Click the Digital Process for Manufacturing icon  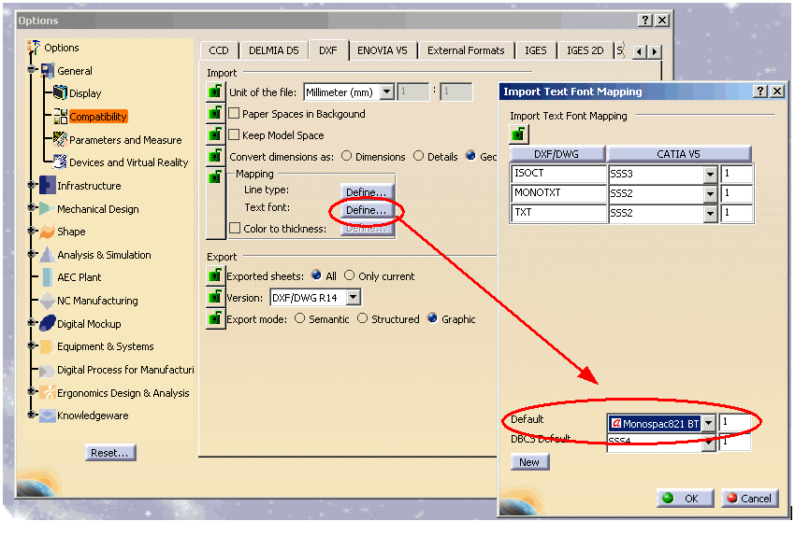click(47, 371)
